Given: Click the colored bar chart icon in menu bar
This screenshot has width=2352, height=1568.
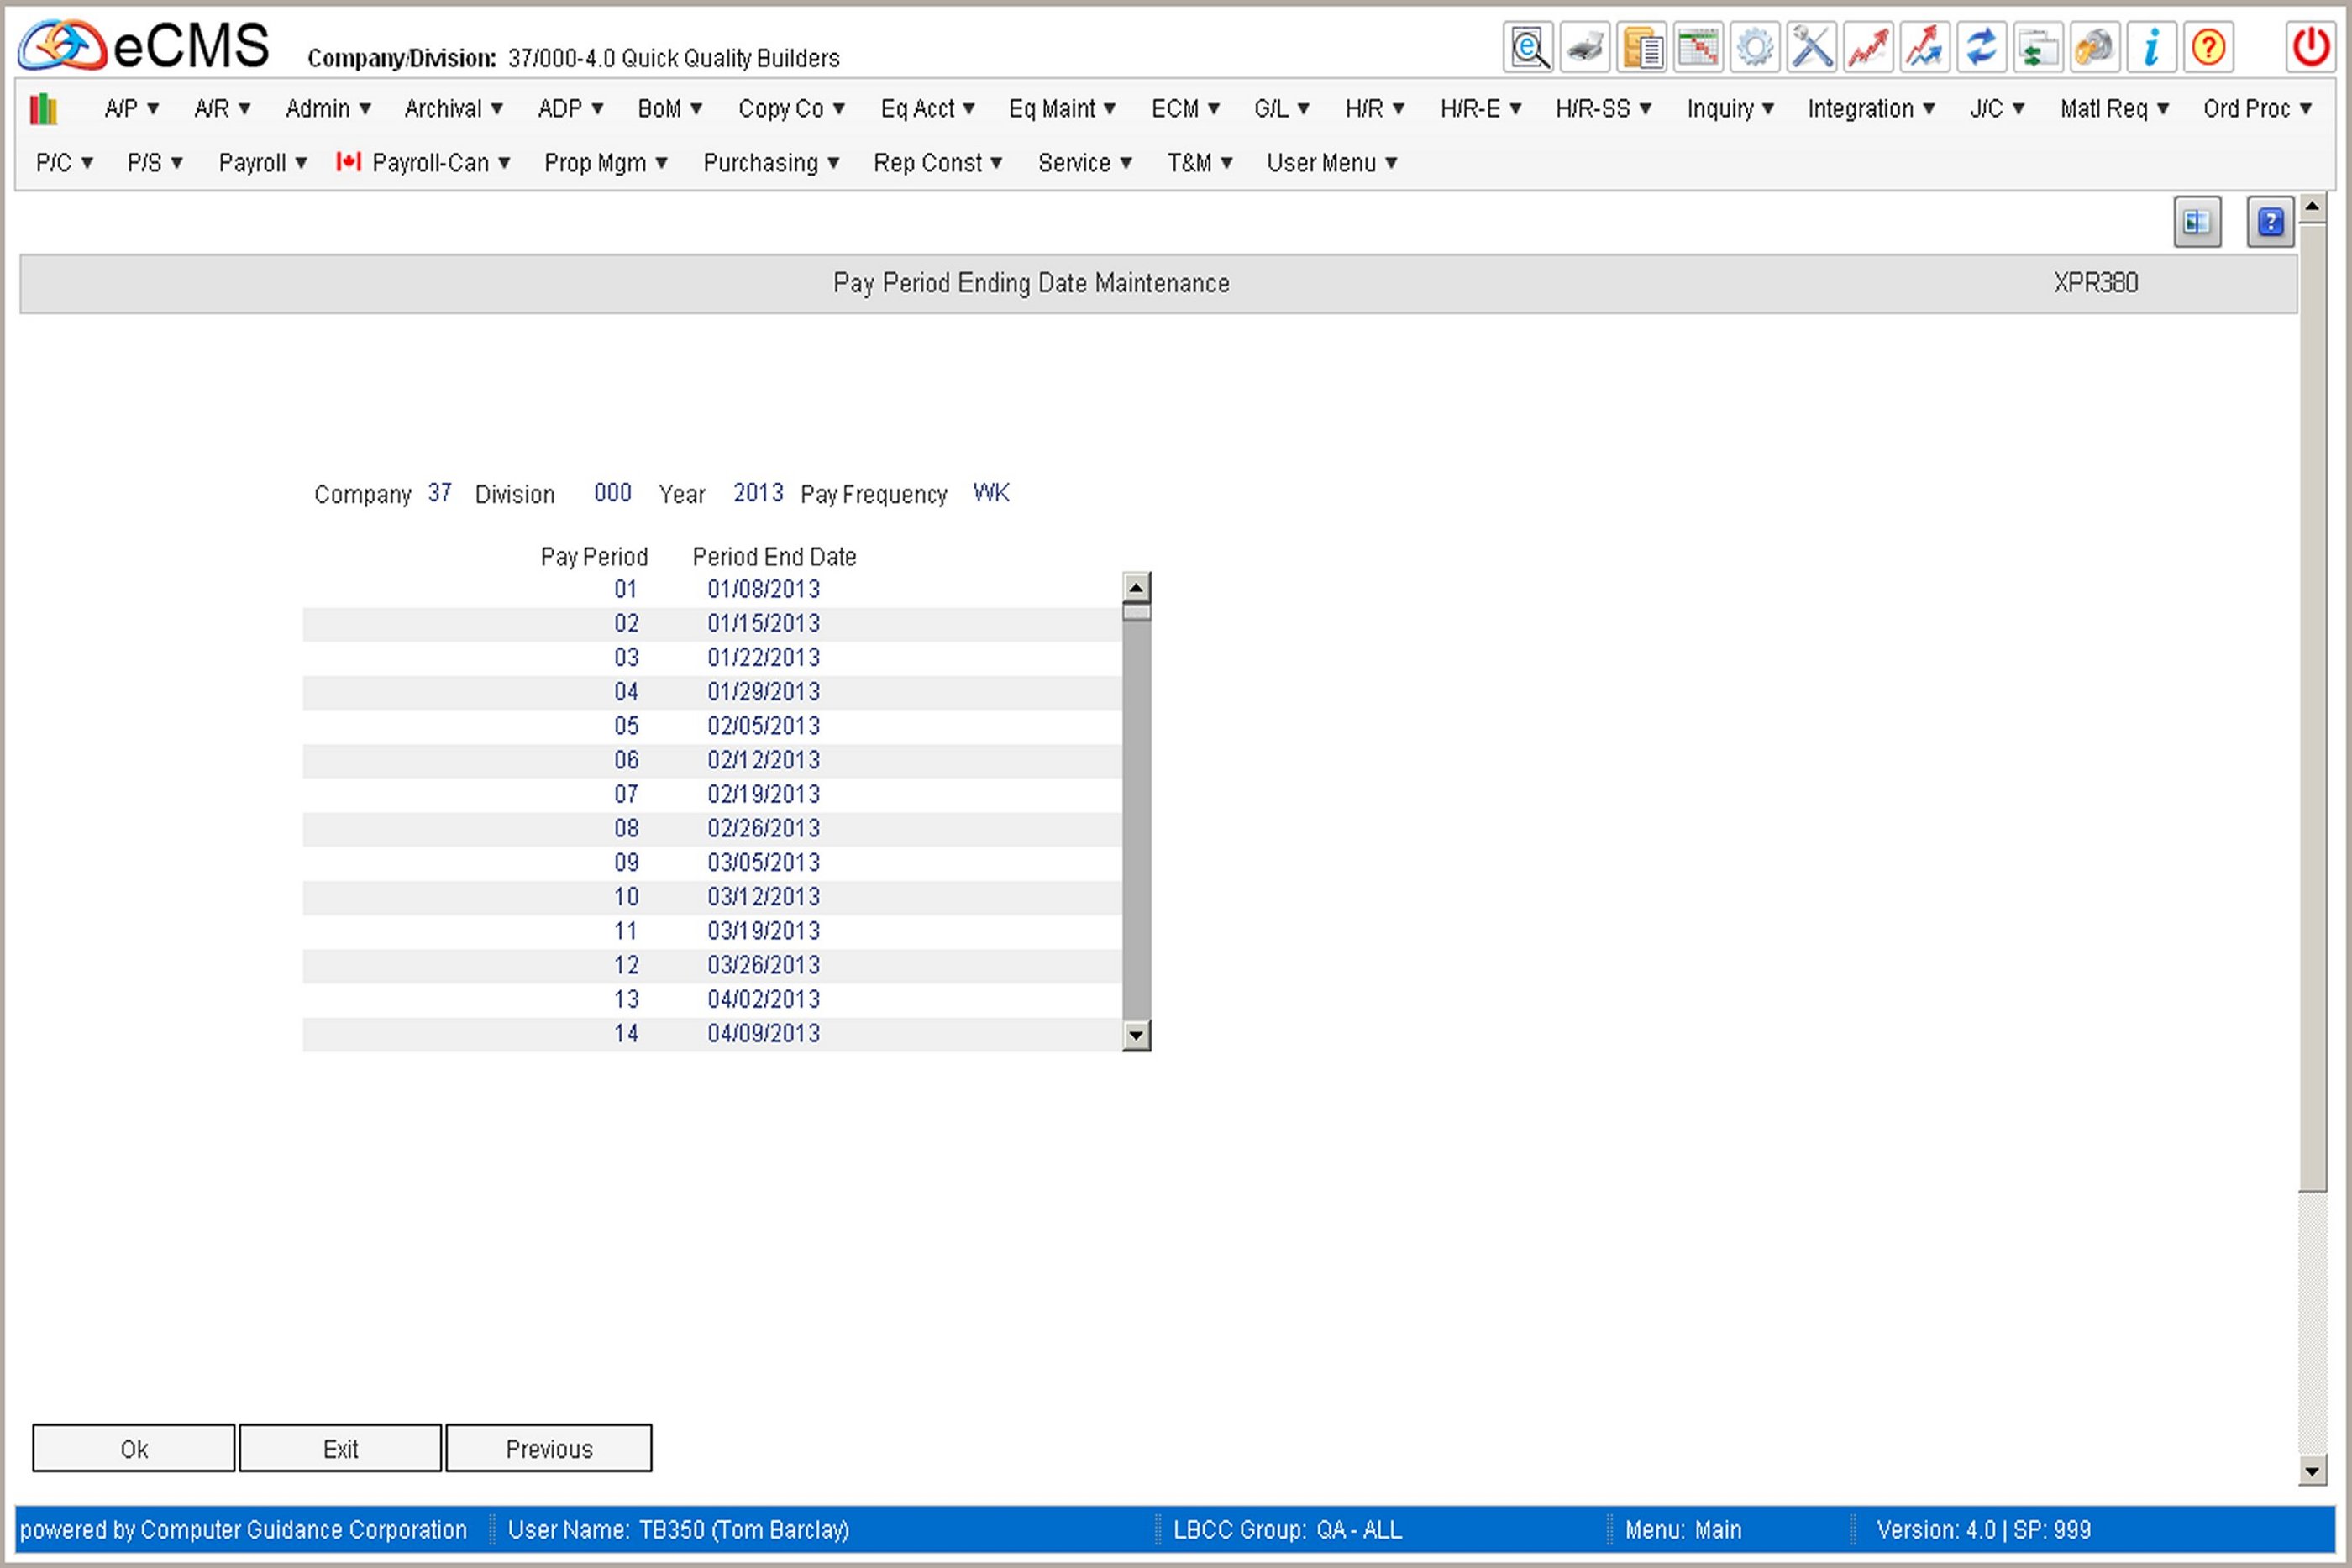Looking at the screenshot, I should [x=43, y=108].
